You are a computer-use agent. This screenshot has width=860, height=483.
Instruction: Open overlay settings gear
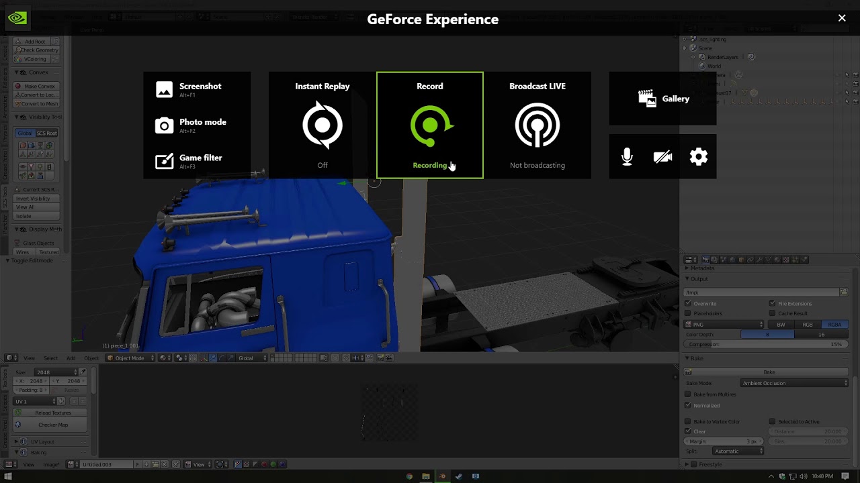click(x=699, y=157)
